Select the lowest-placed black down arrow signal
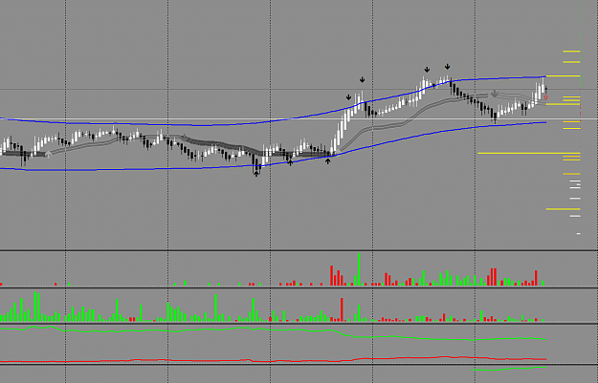The height and width of the screenshot is (383, 598). click(x=348, y=97)
